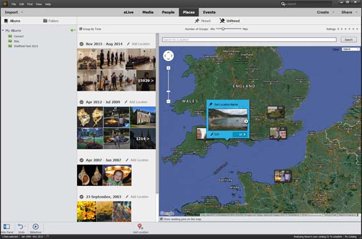Click the pencil icon beside Apr 2007 - Jun 2007
The height and width of the screenshot is (239, 362).
coord(127,160)
